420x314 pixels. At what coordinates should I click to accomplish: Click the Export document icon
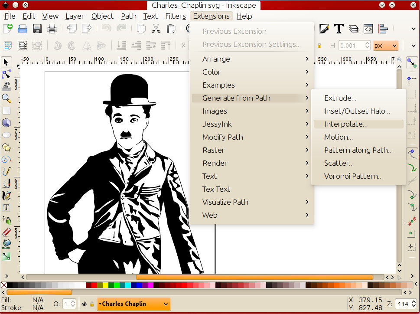(x=86, y=29)
